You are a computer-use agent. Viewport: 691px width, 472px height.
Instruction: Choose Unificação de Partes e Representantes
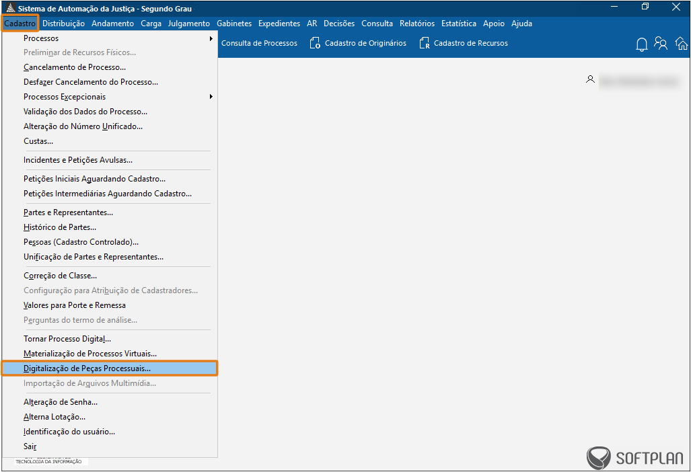coord(110,257)
